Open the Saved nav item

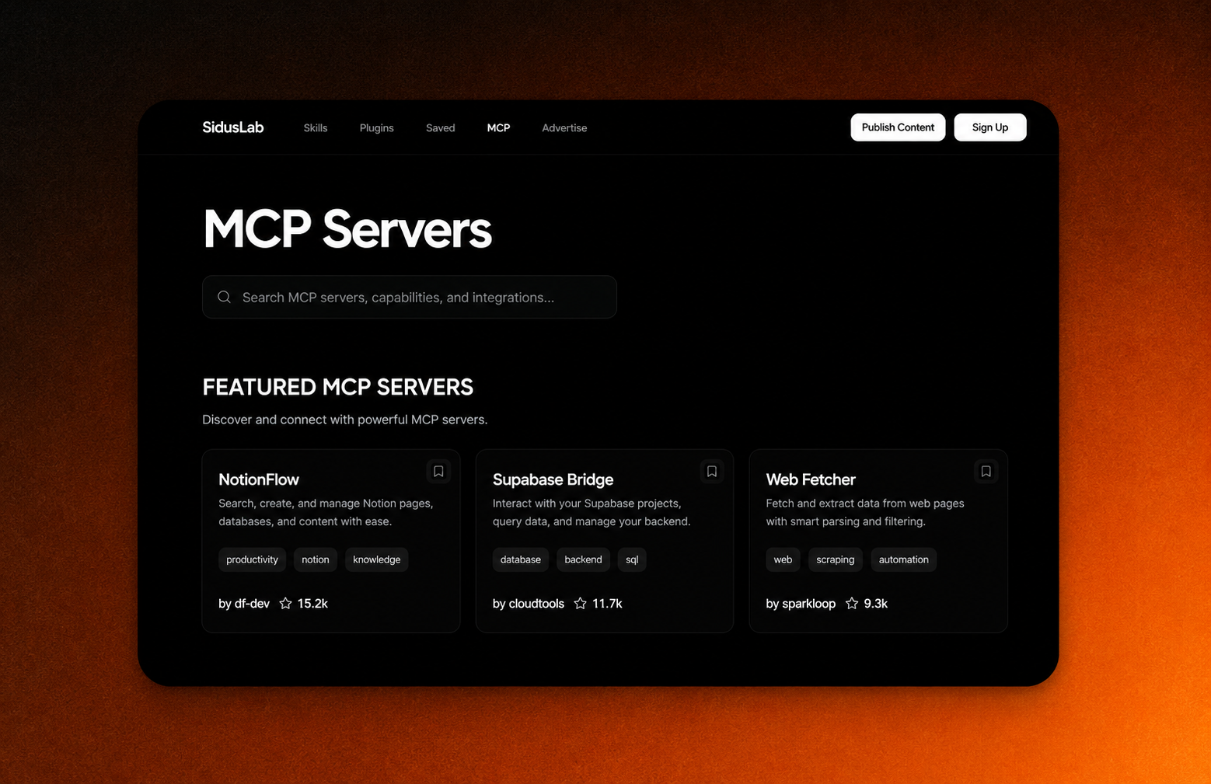[x=441, y=128]
